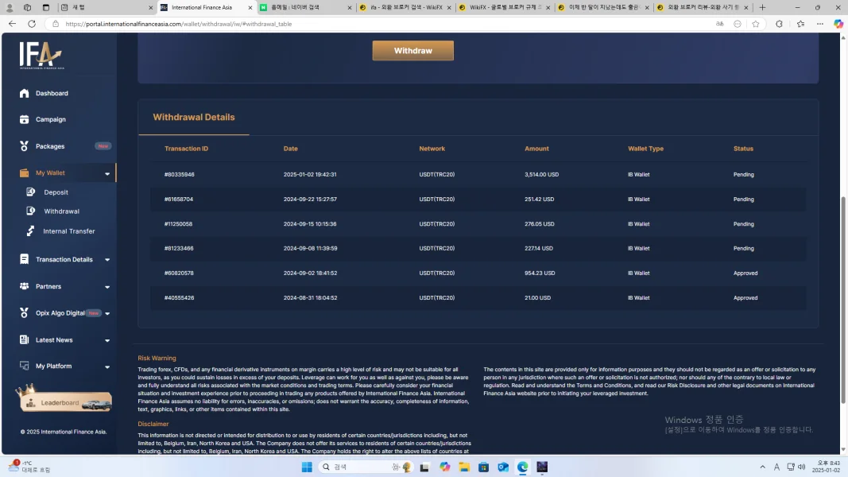Click the Latest News newspaper icon
Screen dimensions: 848x477
coord(24,339)
